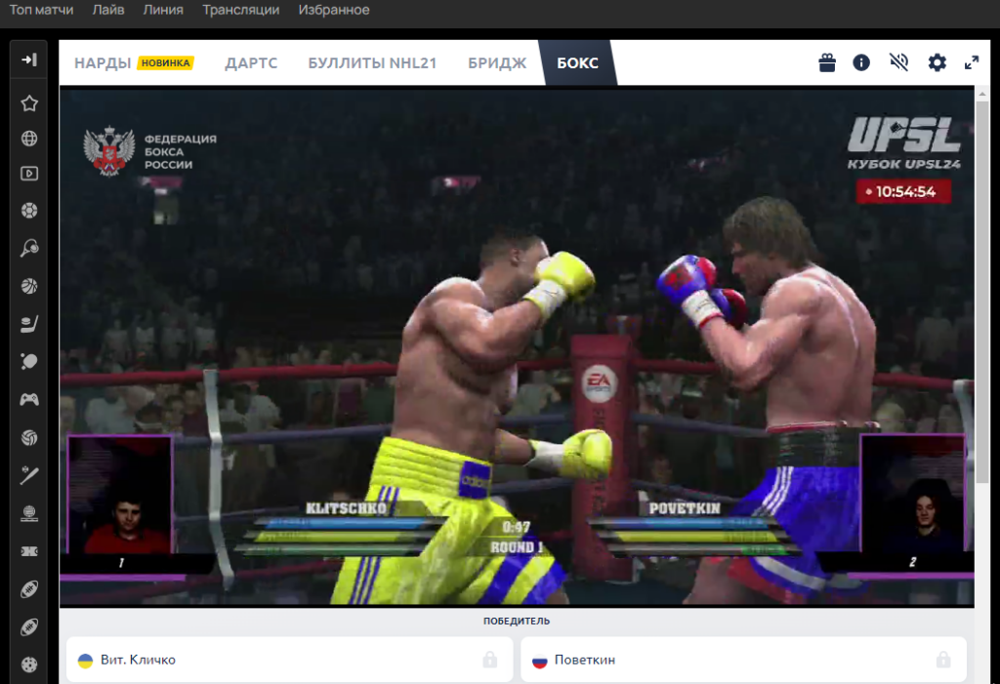Click the НОВИНКА badge next to НАРДЫ
The image size is (1000, 684).
(x=165, y=63)
